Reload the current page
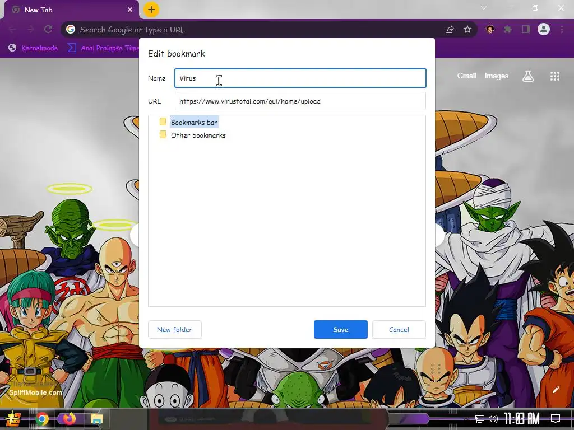Image resolution: width=574 pixels, height=430 pixels. (48, 29)
